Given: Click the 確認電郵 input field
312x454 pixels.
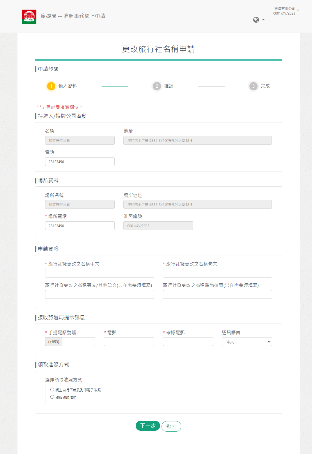Looking at the screenshot, I should click(x=188, y=342).
